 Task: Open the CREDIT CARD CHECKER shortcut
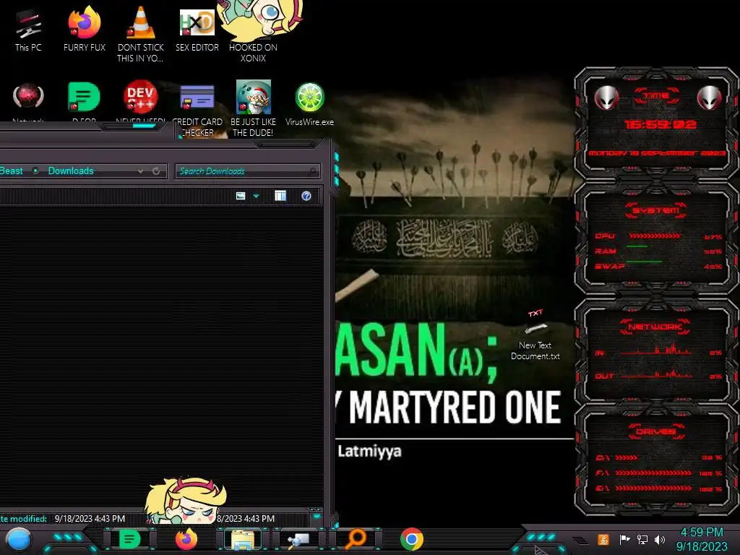(197, 111)
